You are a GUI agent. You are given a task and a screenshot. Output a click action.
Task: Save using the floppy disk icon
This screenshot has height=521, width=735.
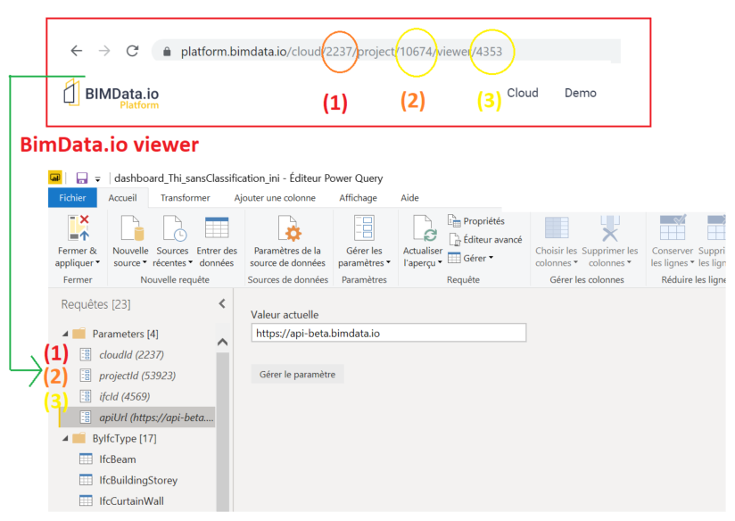coord(82,178)
